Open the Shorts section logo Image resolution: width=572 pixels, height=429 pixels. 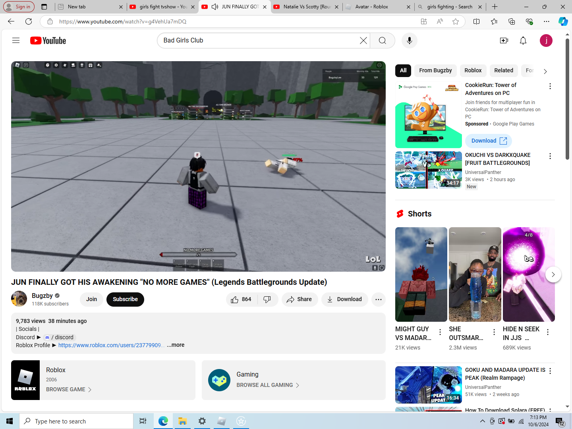[x=400, y=214]
